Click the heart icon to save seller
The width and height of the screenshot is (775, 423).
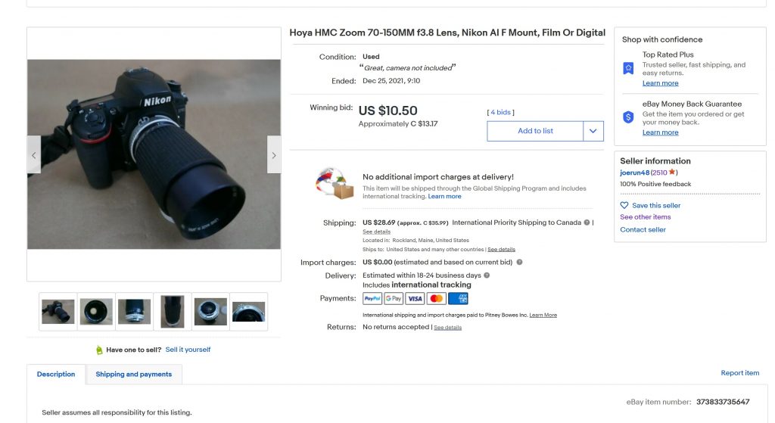point(624,205)
